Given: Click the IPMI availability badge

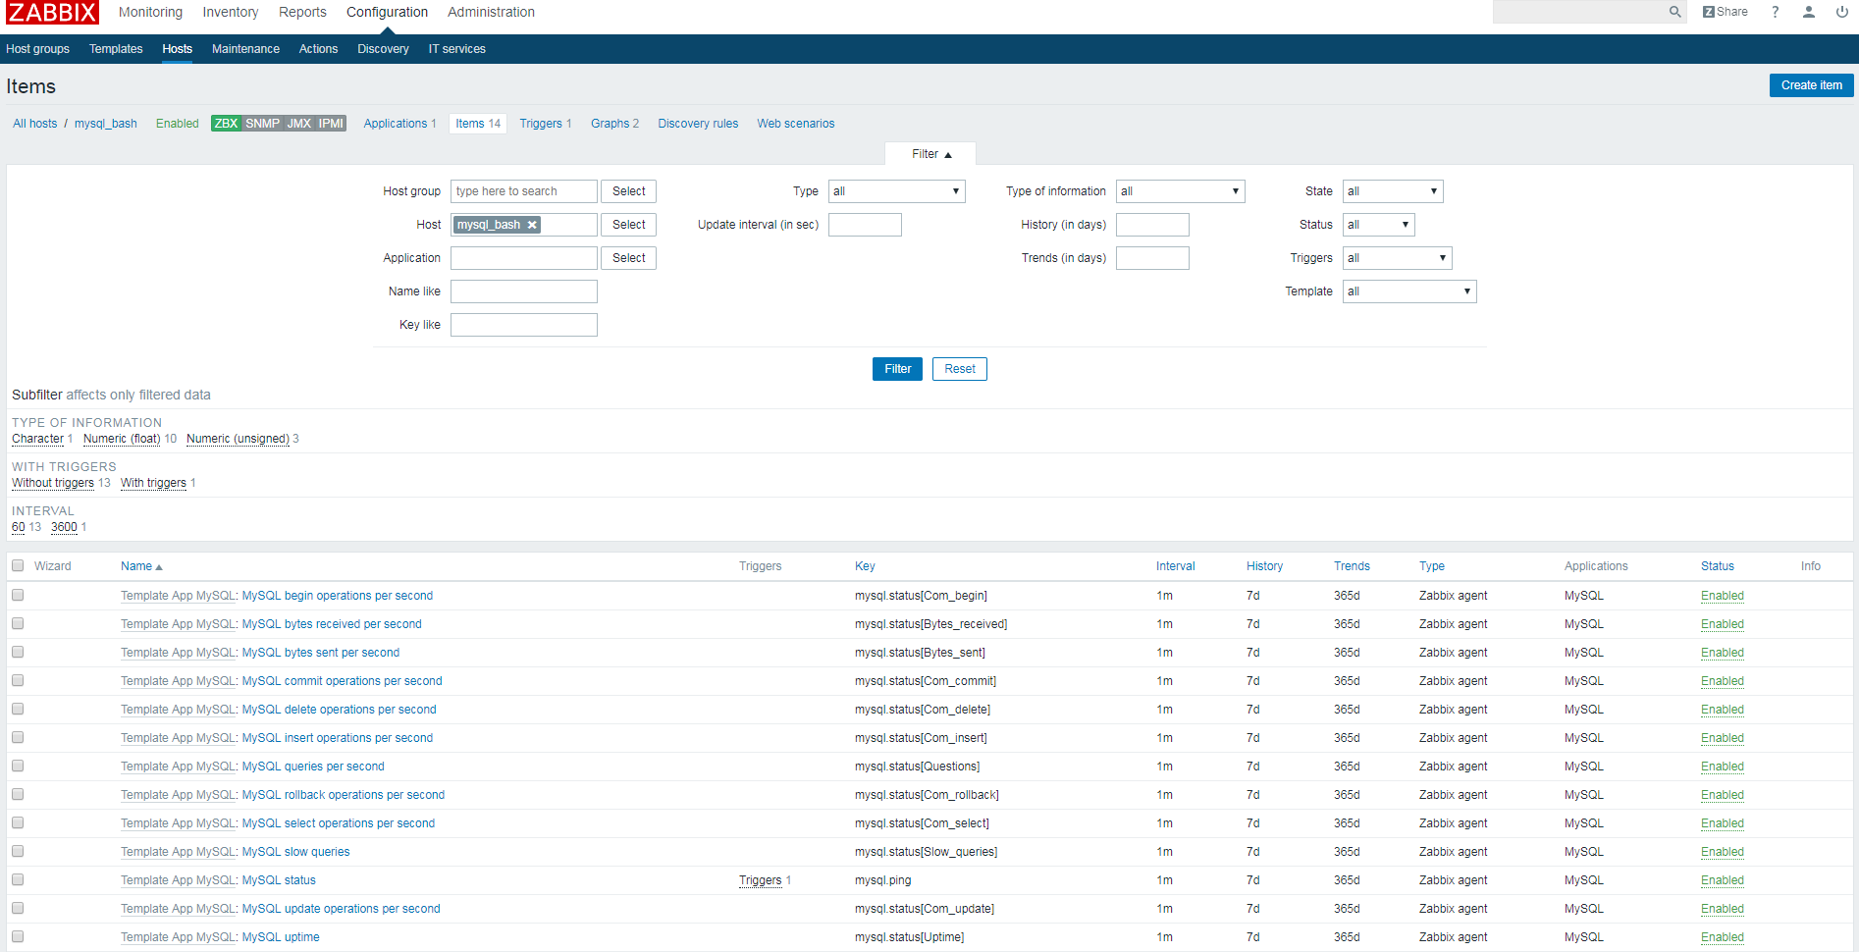Looking at the screenshot, I should click(331, 124).
